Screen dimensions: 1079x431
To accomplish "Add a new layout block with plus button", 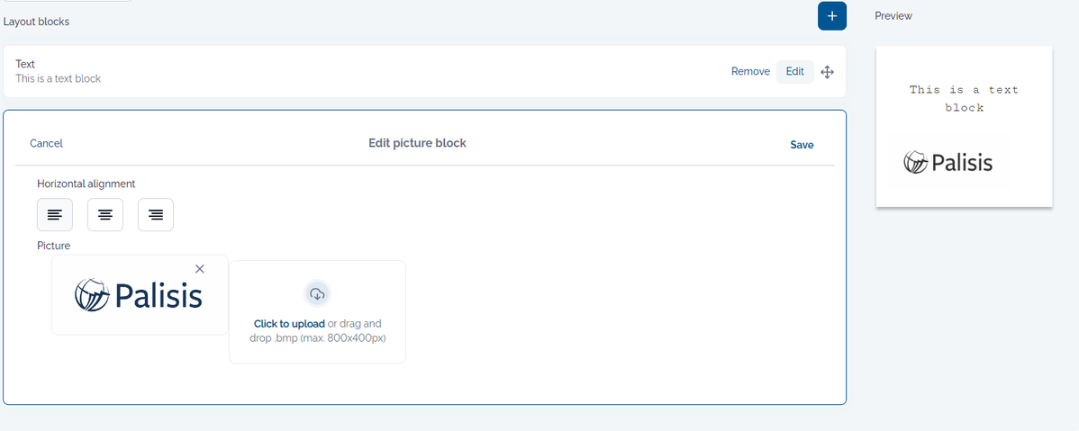I will point(832,16).
